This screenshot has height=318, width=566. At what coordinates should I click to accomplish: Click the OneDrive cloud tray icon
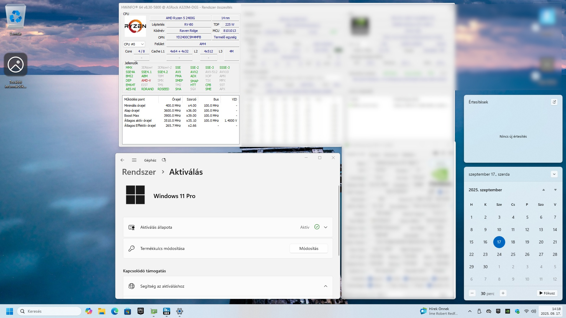tap(489, 311)
